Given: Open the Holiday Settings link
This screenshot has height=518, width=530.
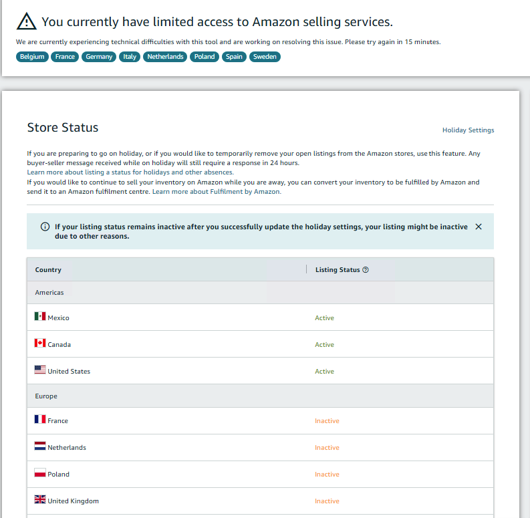Looking at the screenshot, I should click(468, 130).
